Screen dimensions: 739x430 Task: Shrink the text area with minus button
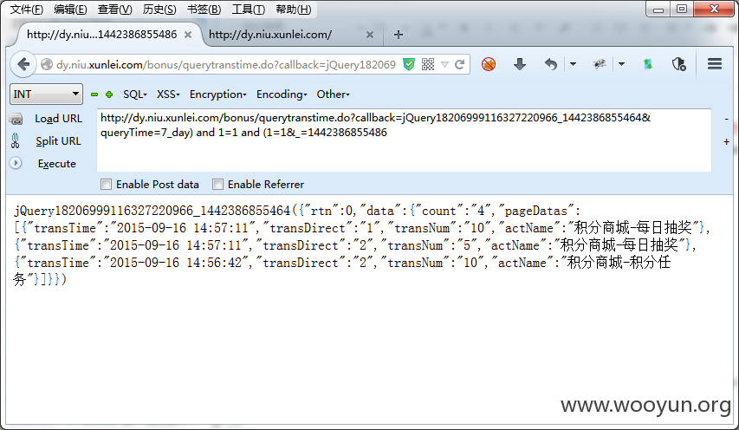pyautogui.click(x=726, y=120)
